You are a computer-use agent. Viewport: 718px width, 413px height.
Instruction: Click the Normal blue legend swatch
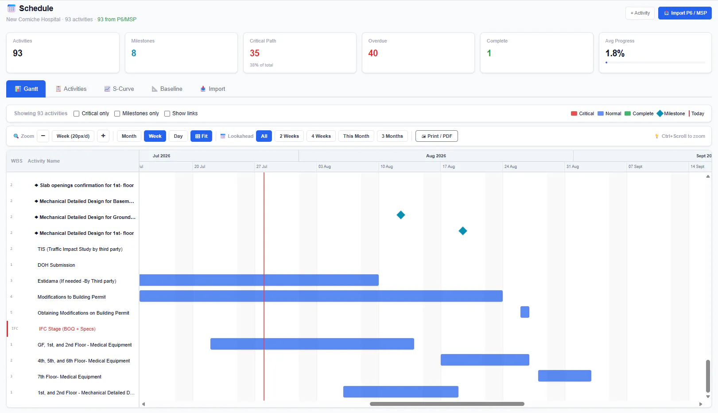601,113
